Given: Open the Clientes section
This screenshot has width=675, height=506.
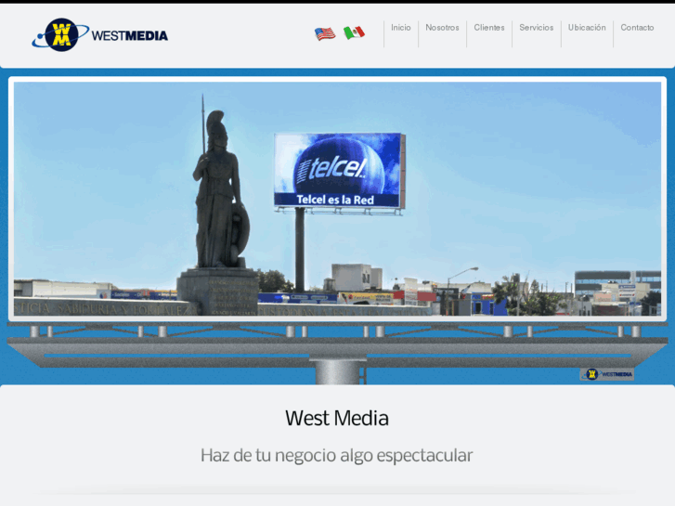Looking at the screenshot, I should [x=489, y=28].
